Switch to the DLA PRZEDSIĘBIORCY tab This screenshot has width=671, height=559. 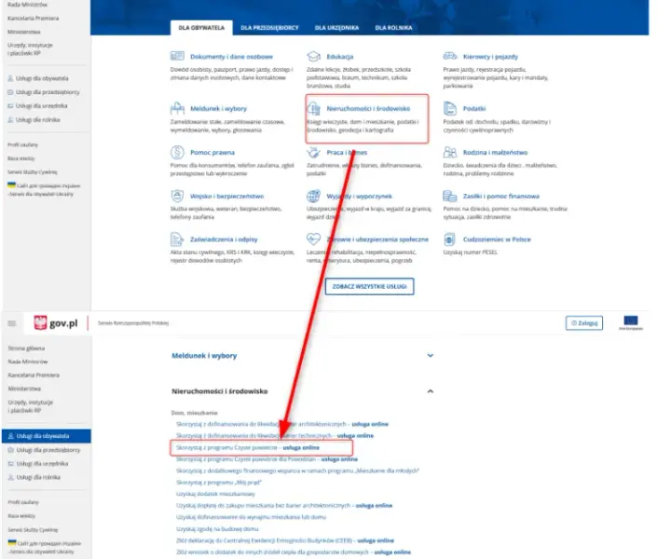(269, 28)
